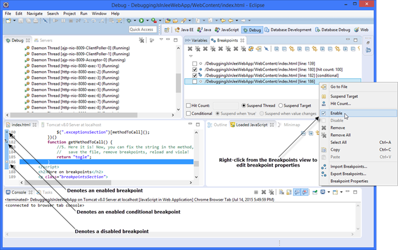Enable the Hit Count checkbox
The width and height of the screenshot is (398, 250).
(188, 105)
